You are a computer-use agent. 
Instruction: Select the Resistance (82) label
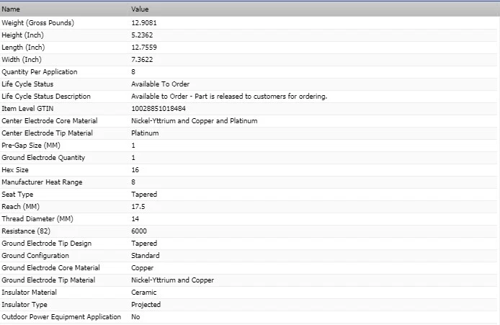pyautogui.click(x=26, y=231)
